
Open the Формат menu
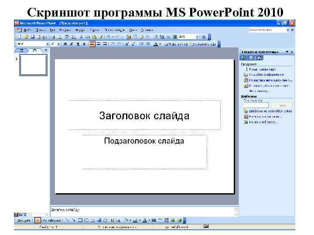tap(80, 30)
